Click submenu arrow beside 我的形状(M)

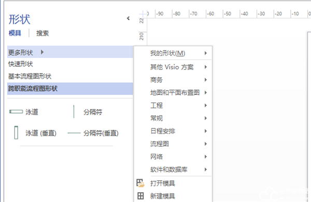206,53
